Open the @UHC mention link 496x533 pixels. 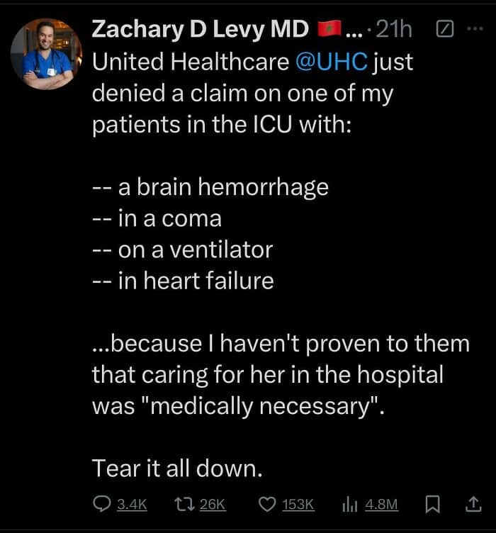pyautogui.click(x=332, y=62)
